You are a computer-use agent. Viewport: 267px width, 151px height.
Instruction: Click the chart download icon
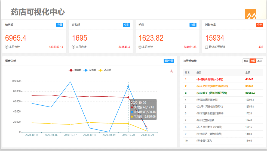(x=171, y=72)
